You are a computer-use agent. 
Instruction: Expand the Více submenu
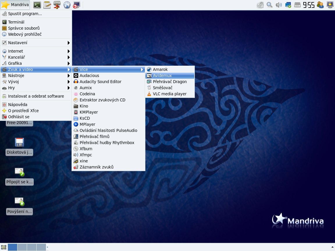pyautogui.click(x=108, y=69)
